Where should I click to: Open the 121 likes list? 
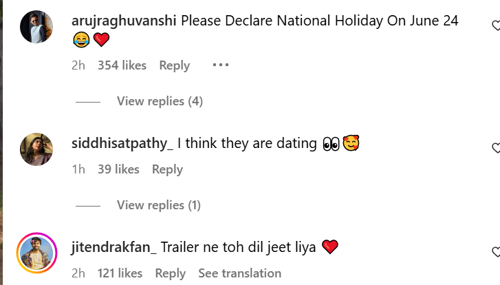pyautogui.click(x=120, y=273)
